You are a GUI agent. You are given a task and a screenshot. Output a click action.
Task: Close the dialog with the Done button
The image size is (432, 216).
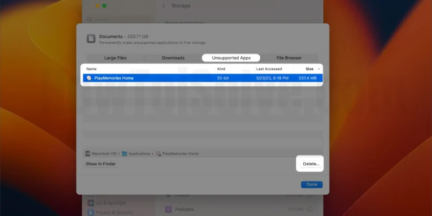[312, 184]
